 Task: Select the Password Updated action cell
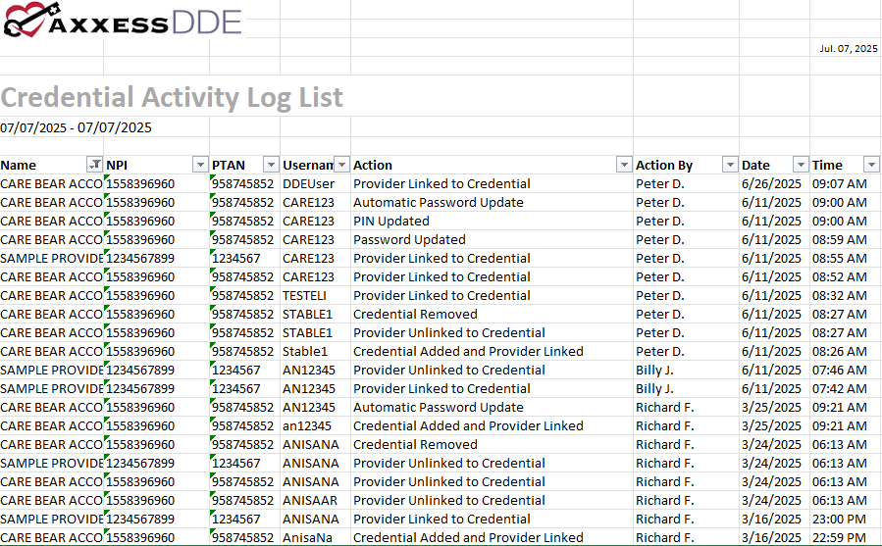(409, 240)
